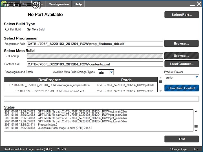Click the QFIL application logo icon
This screenshot has height=152, width=203.
point(4,4)
